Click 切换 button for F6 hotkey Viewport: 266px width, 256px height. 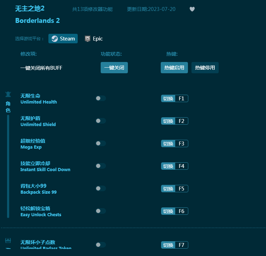tap(168, 211)
